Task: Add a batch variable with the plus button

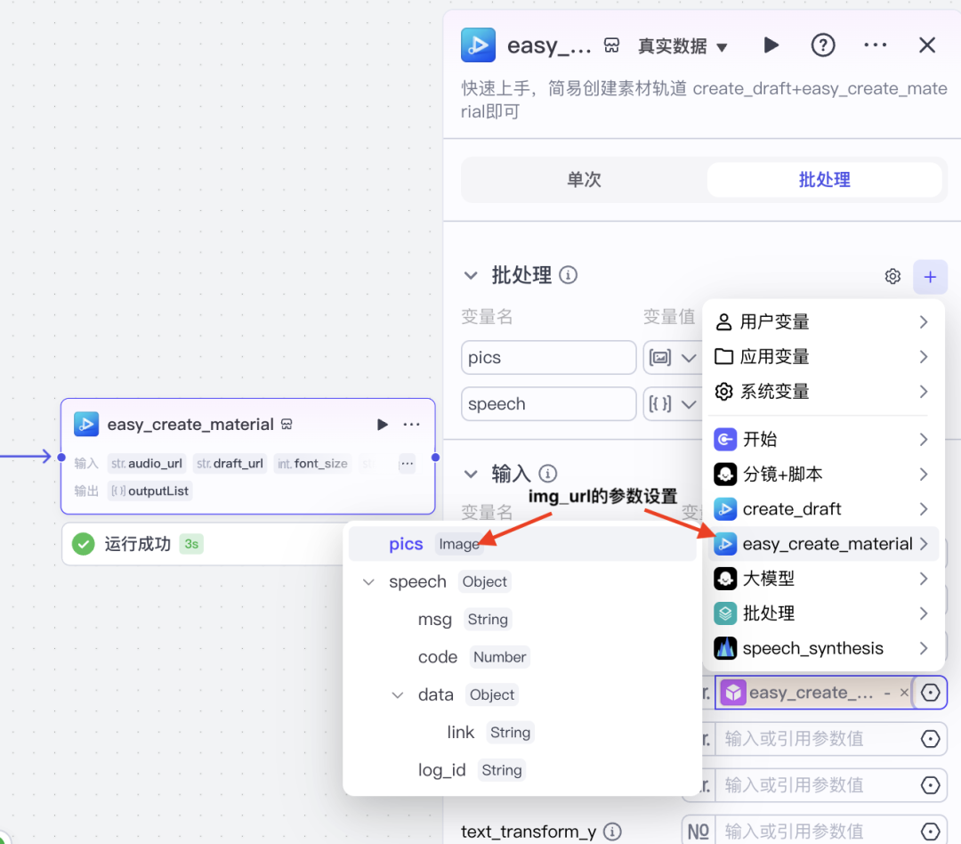Action: point(930,277)
